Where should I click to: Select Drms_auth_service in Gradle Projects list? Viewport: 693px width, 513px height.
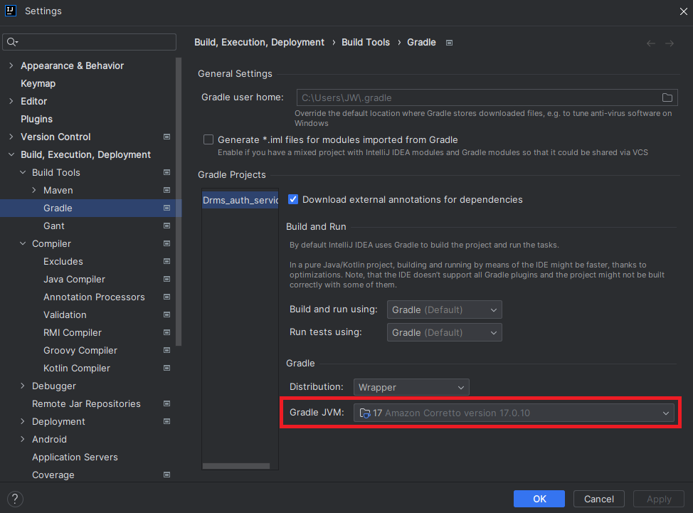point(240,200)
